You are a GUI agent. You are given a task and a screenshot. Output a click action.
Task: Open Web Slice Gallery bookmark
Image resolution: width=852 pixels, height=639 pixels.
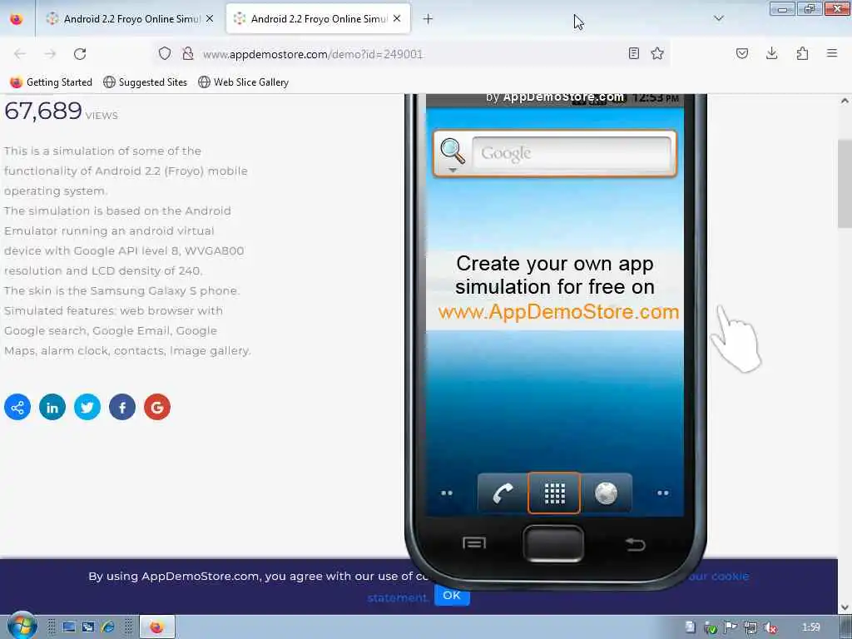(244, 82)
